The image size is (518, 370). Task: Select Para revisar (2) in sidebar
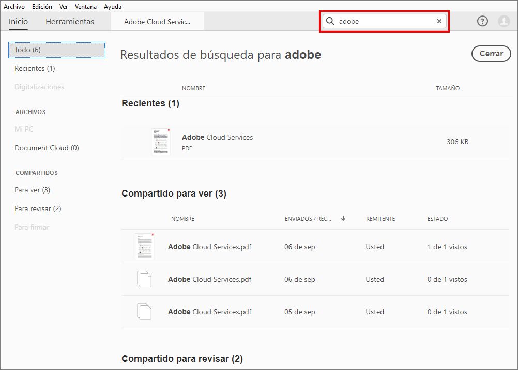(x=38, y=209)
